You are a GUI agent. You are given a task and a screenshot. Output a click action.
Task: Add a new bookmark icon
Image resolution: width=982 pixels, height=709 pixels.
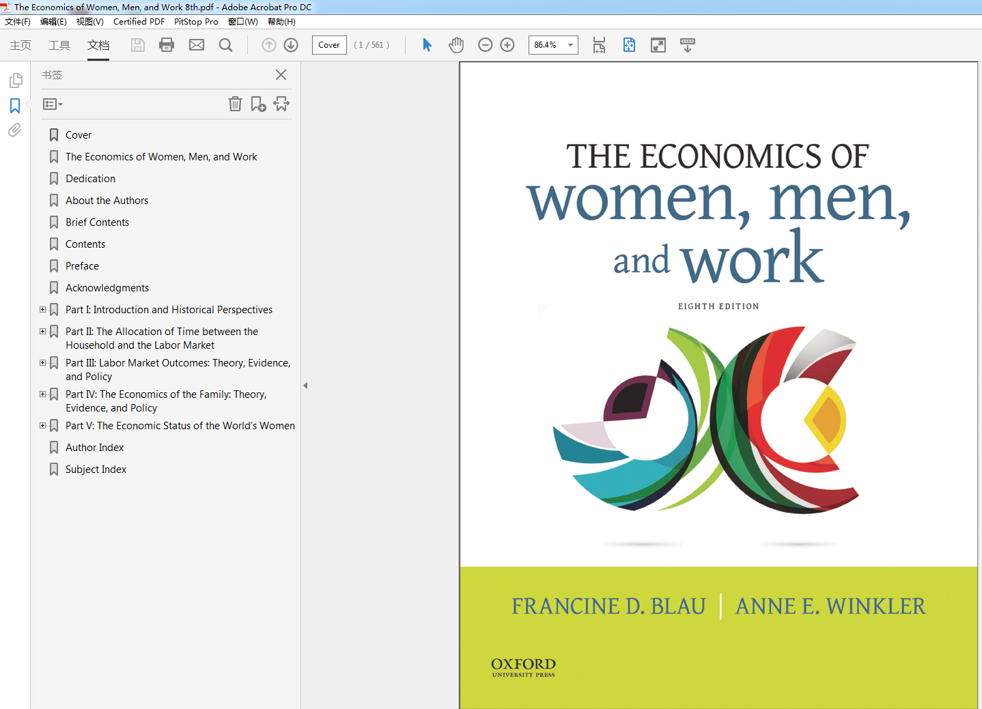(x=258, y=104)
